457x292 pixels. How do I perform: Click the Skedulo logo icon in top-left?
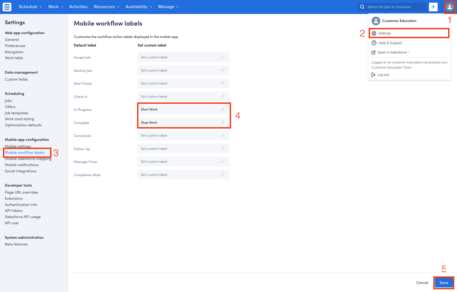(x=7, y=7)
